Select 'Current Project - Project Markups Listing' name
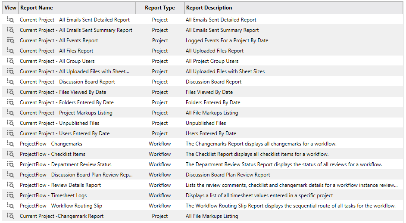Screen dimensions: 406x223 [x=66, y=113]
